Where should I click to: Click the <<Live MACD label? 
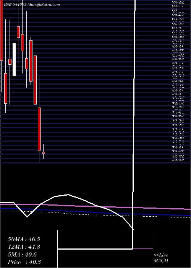(161, 258)
